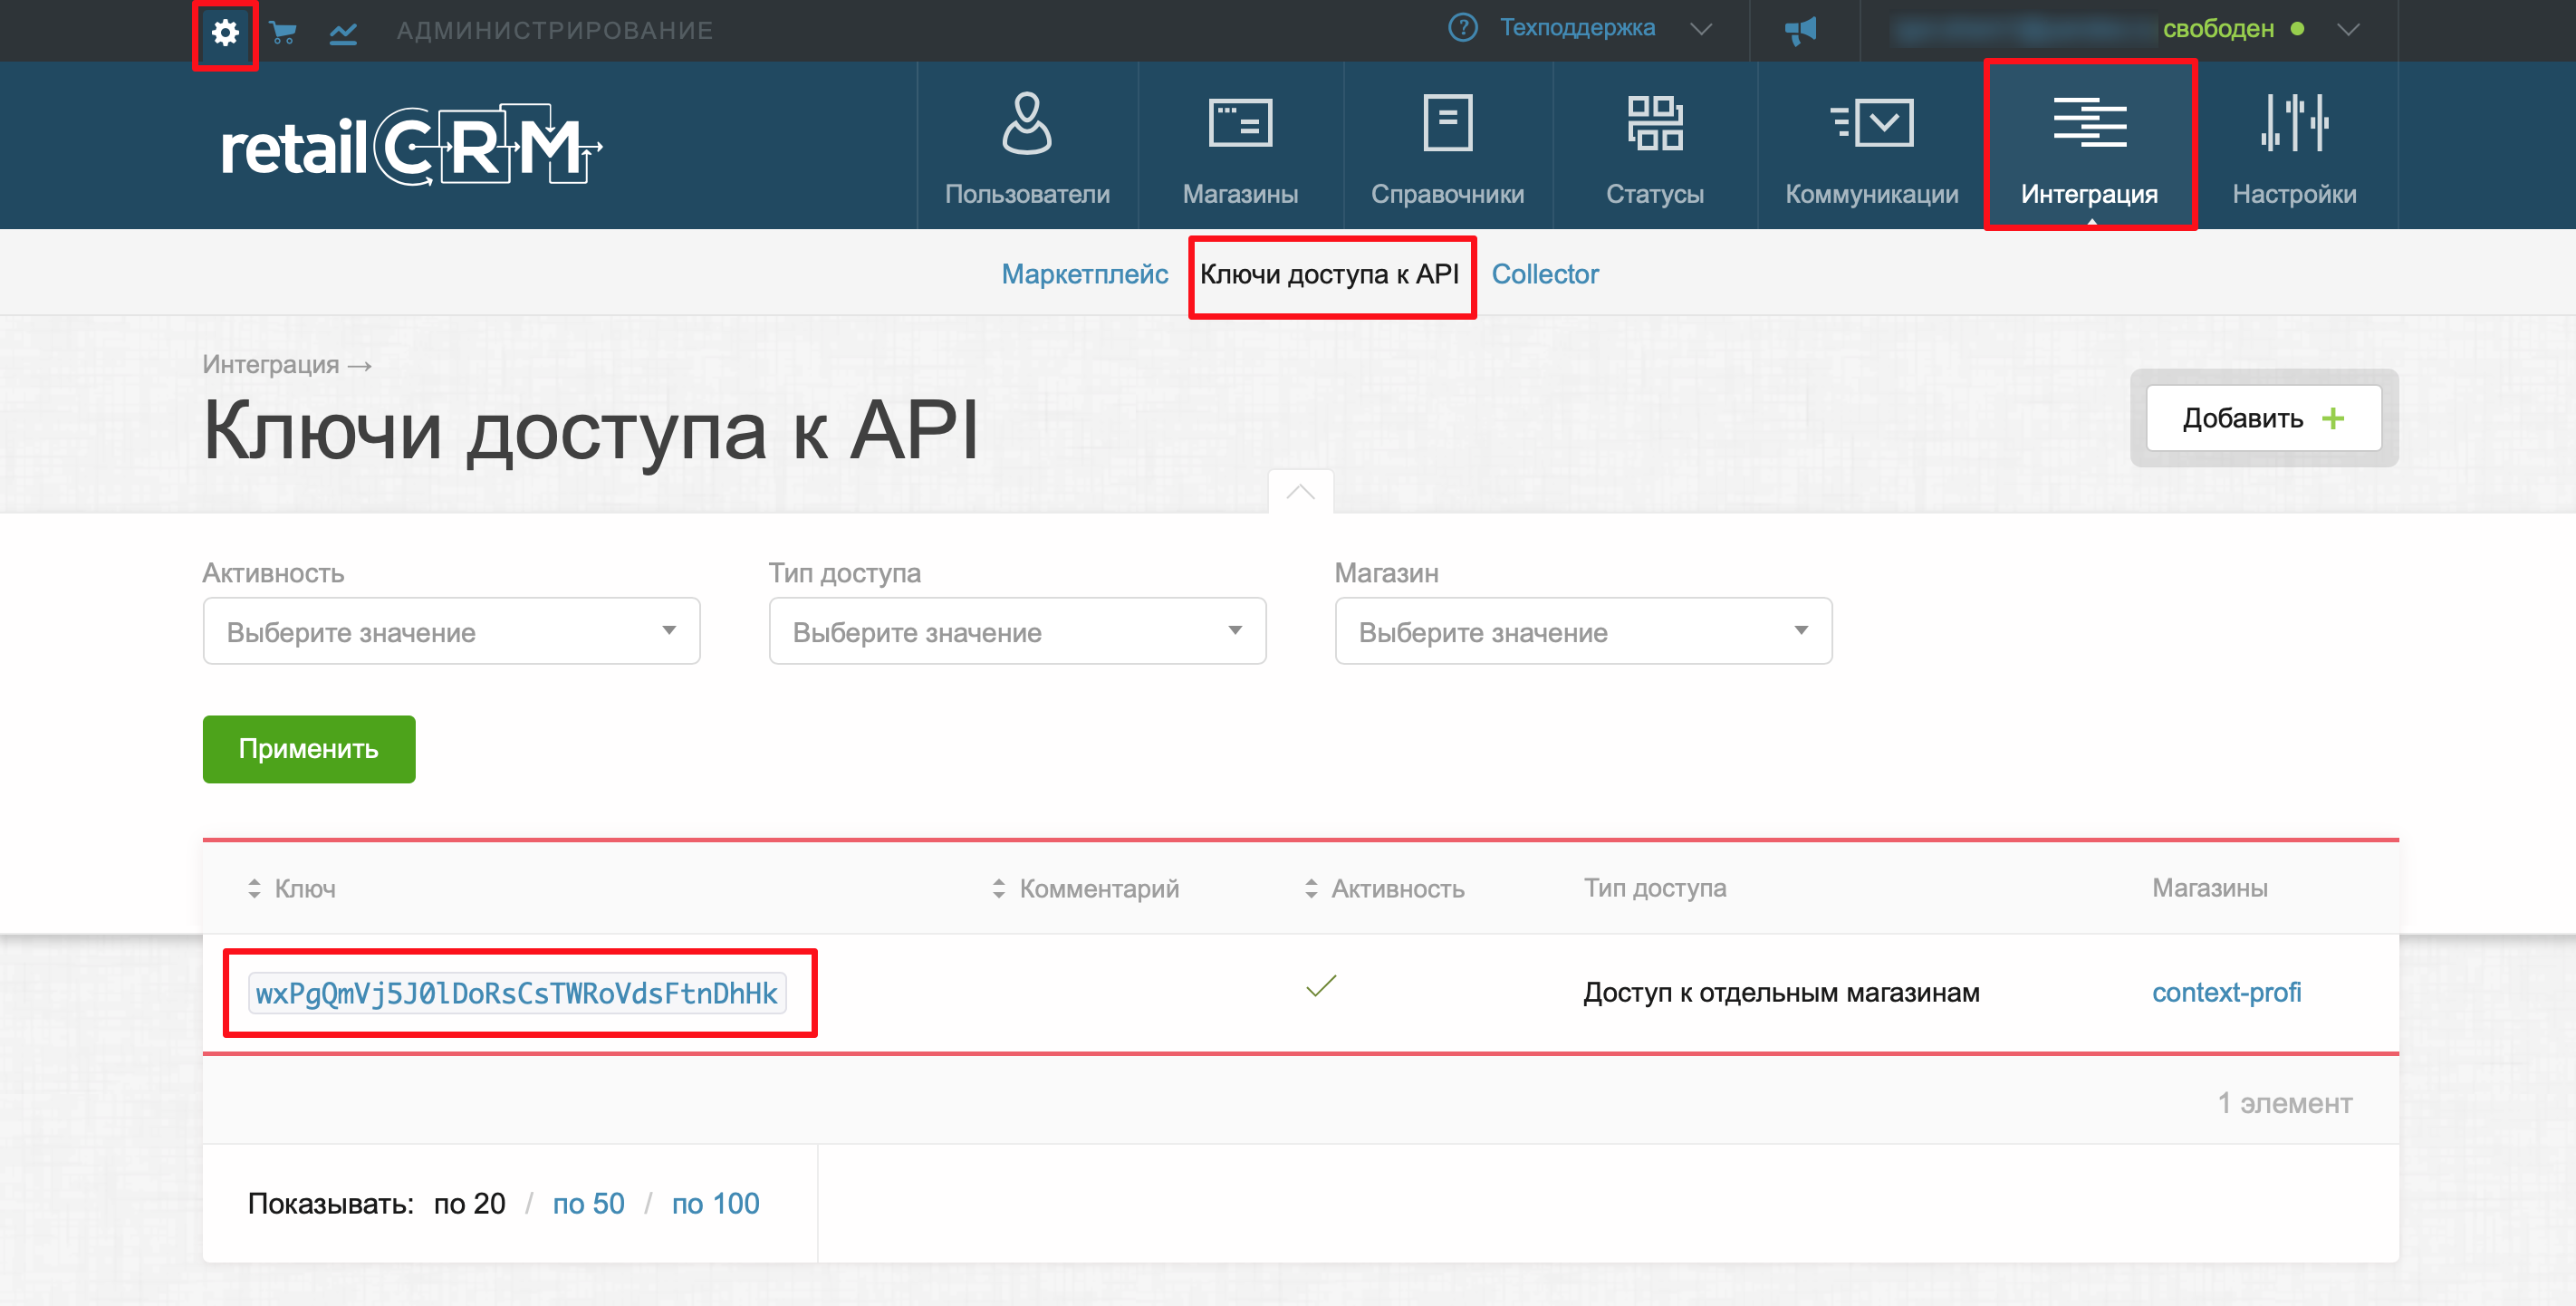2576x1306 pixels.
Task: Open the Интеграция section
Action: pyautogui.click(x=2089, y=146)
